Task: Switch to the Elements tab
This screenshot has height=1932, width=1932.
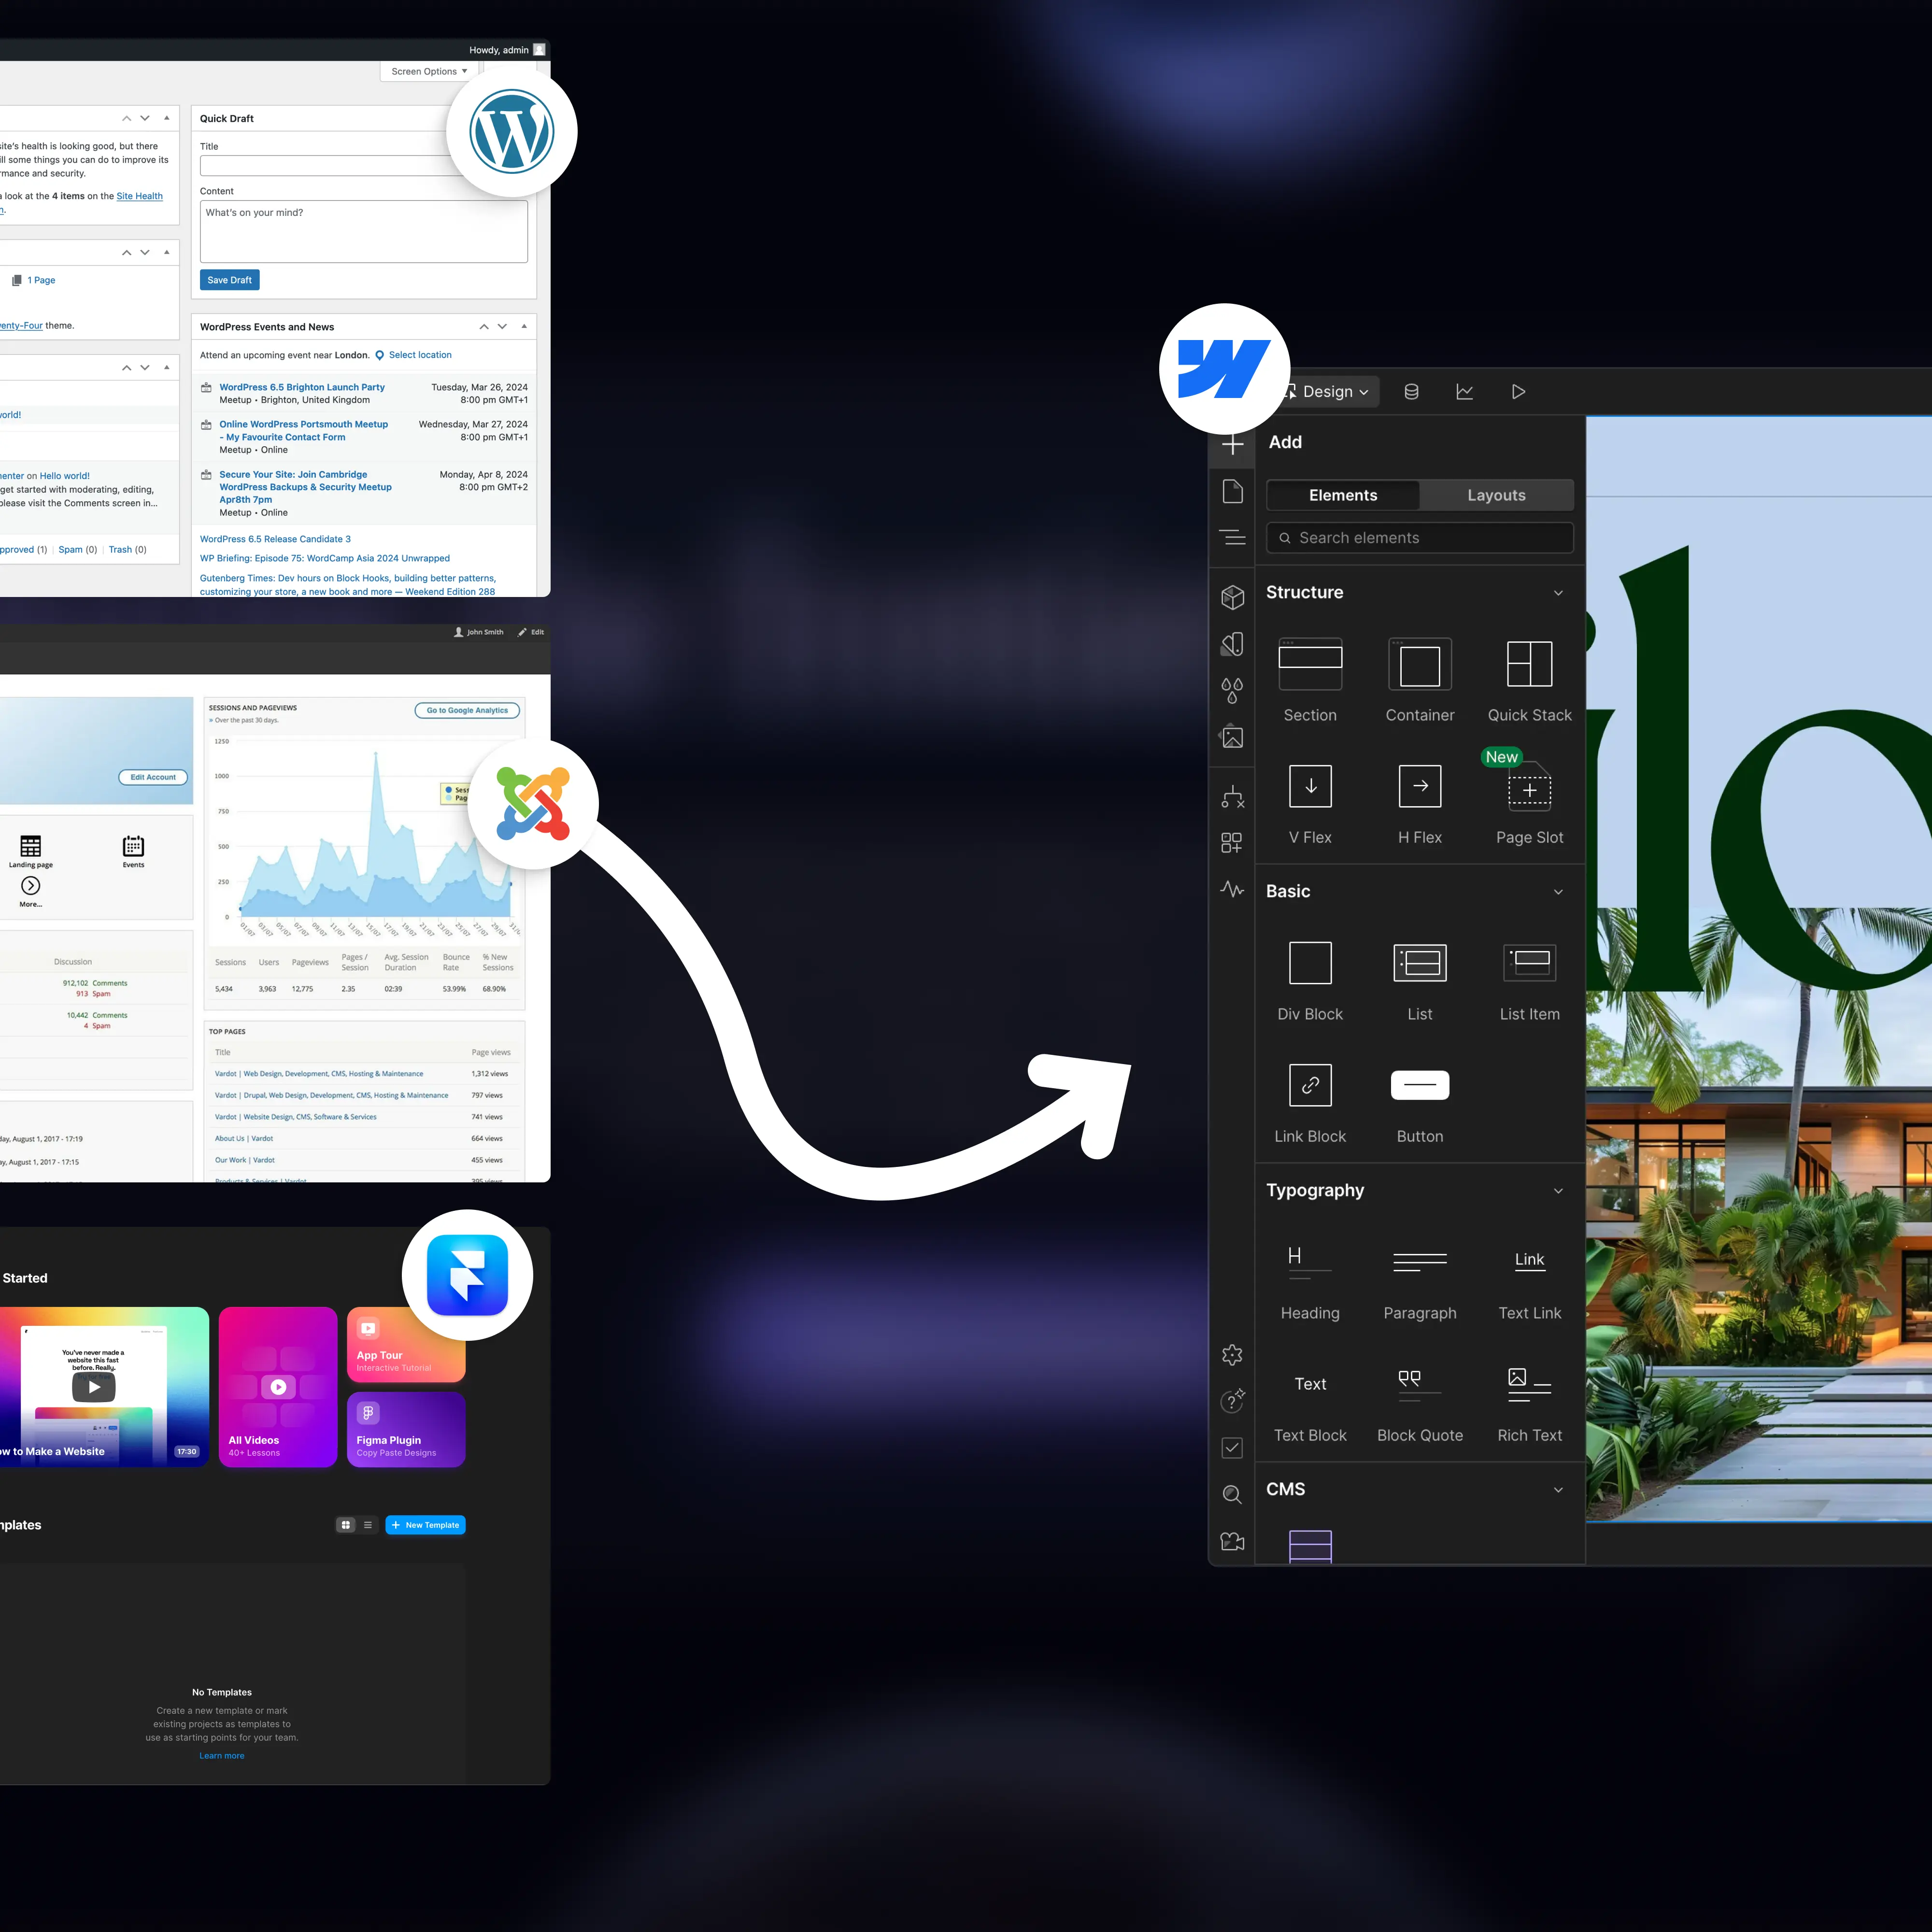Action: click(1343, 495)
